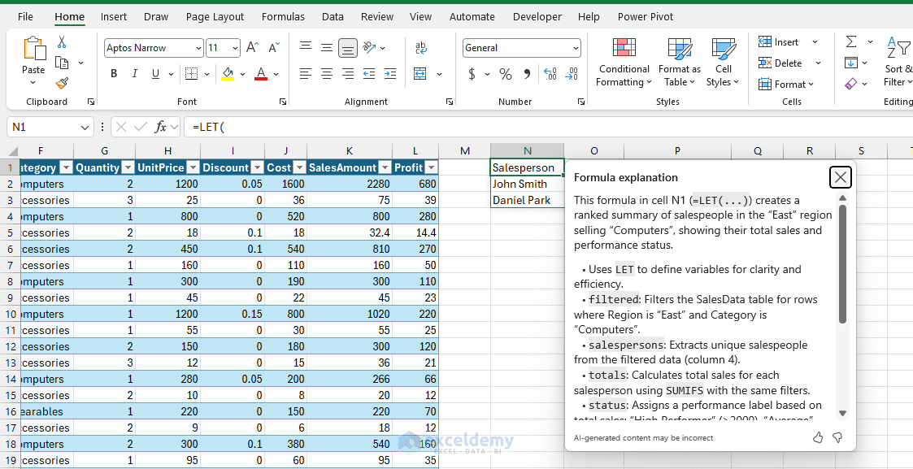Image resolution: width=913 pixels, height=469 pixels.
Task: Click Insert cells button
Action: coord(779,42)
